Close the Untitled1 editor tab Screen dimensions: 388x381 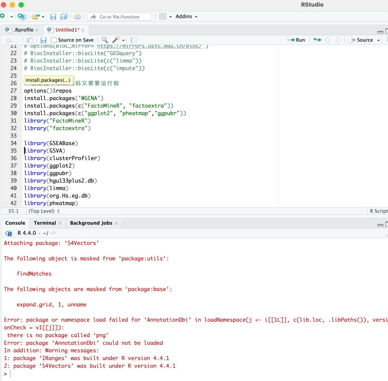[83, 30]
